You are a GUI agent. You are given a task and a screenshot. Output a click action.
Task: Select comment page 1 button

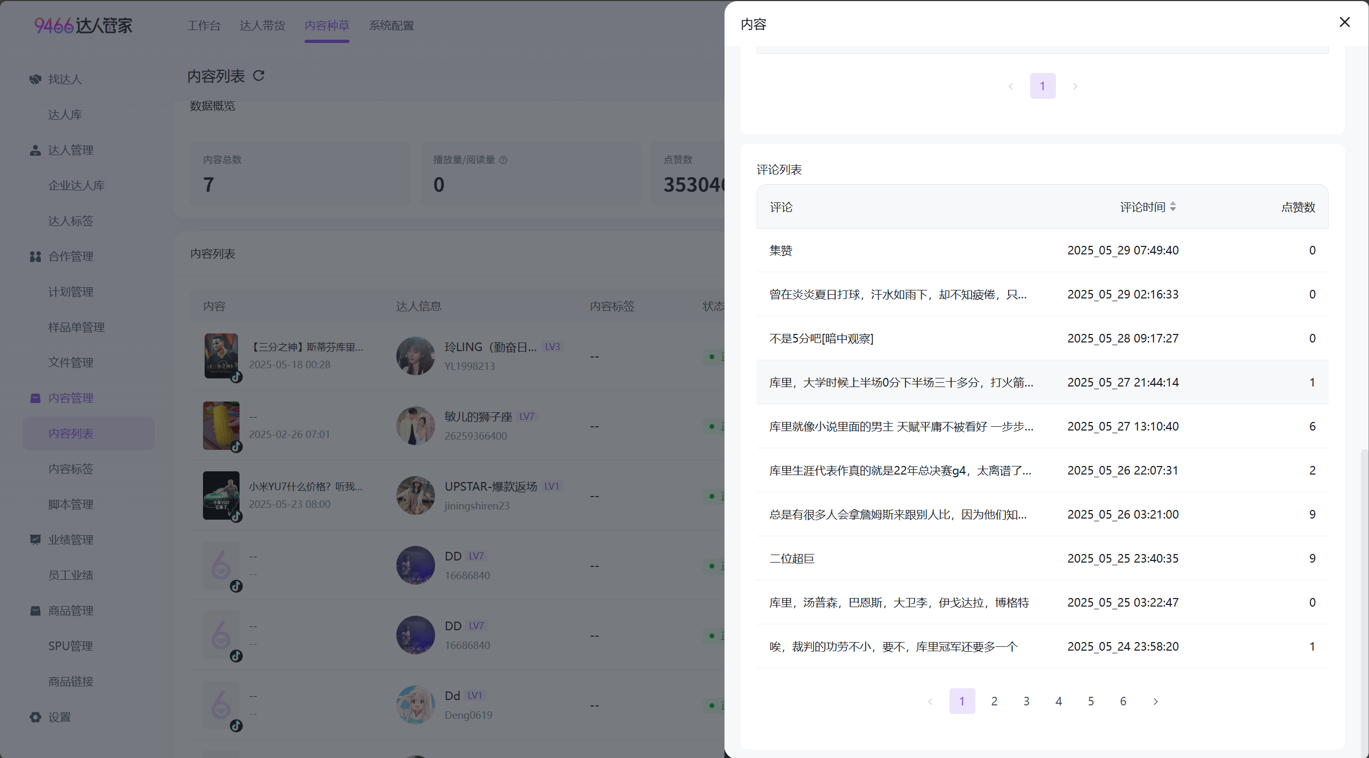[x=962, y=701]
